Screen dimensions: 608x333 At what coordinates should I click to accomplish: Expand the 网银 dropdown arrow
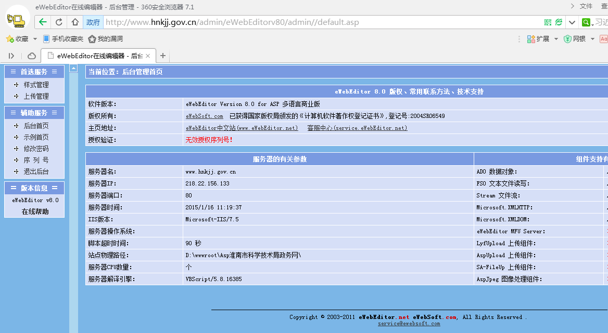(x=592, y=38)
